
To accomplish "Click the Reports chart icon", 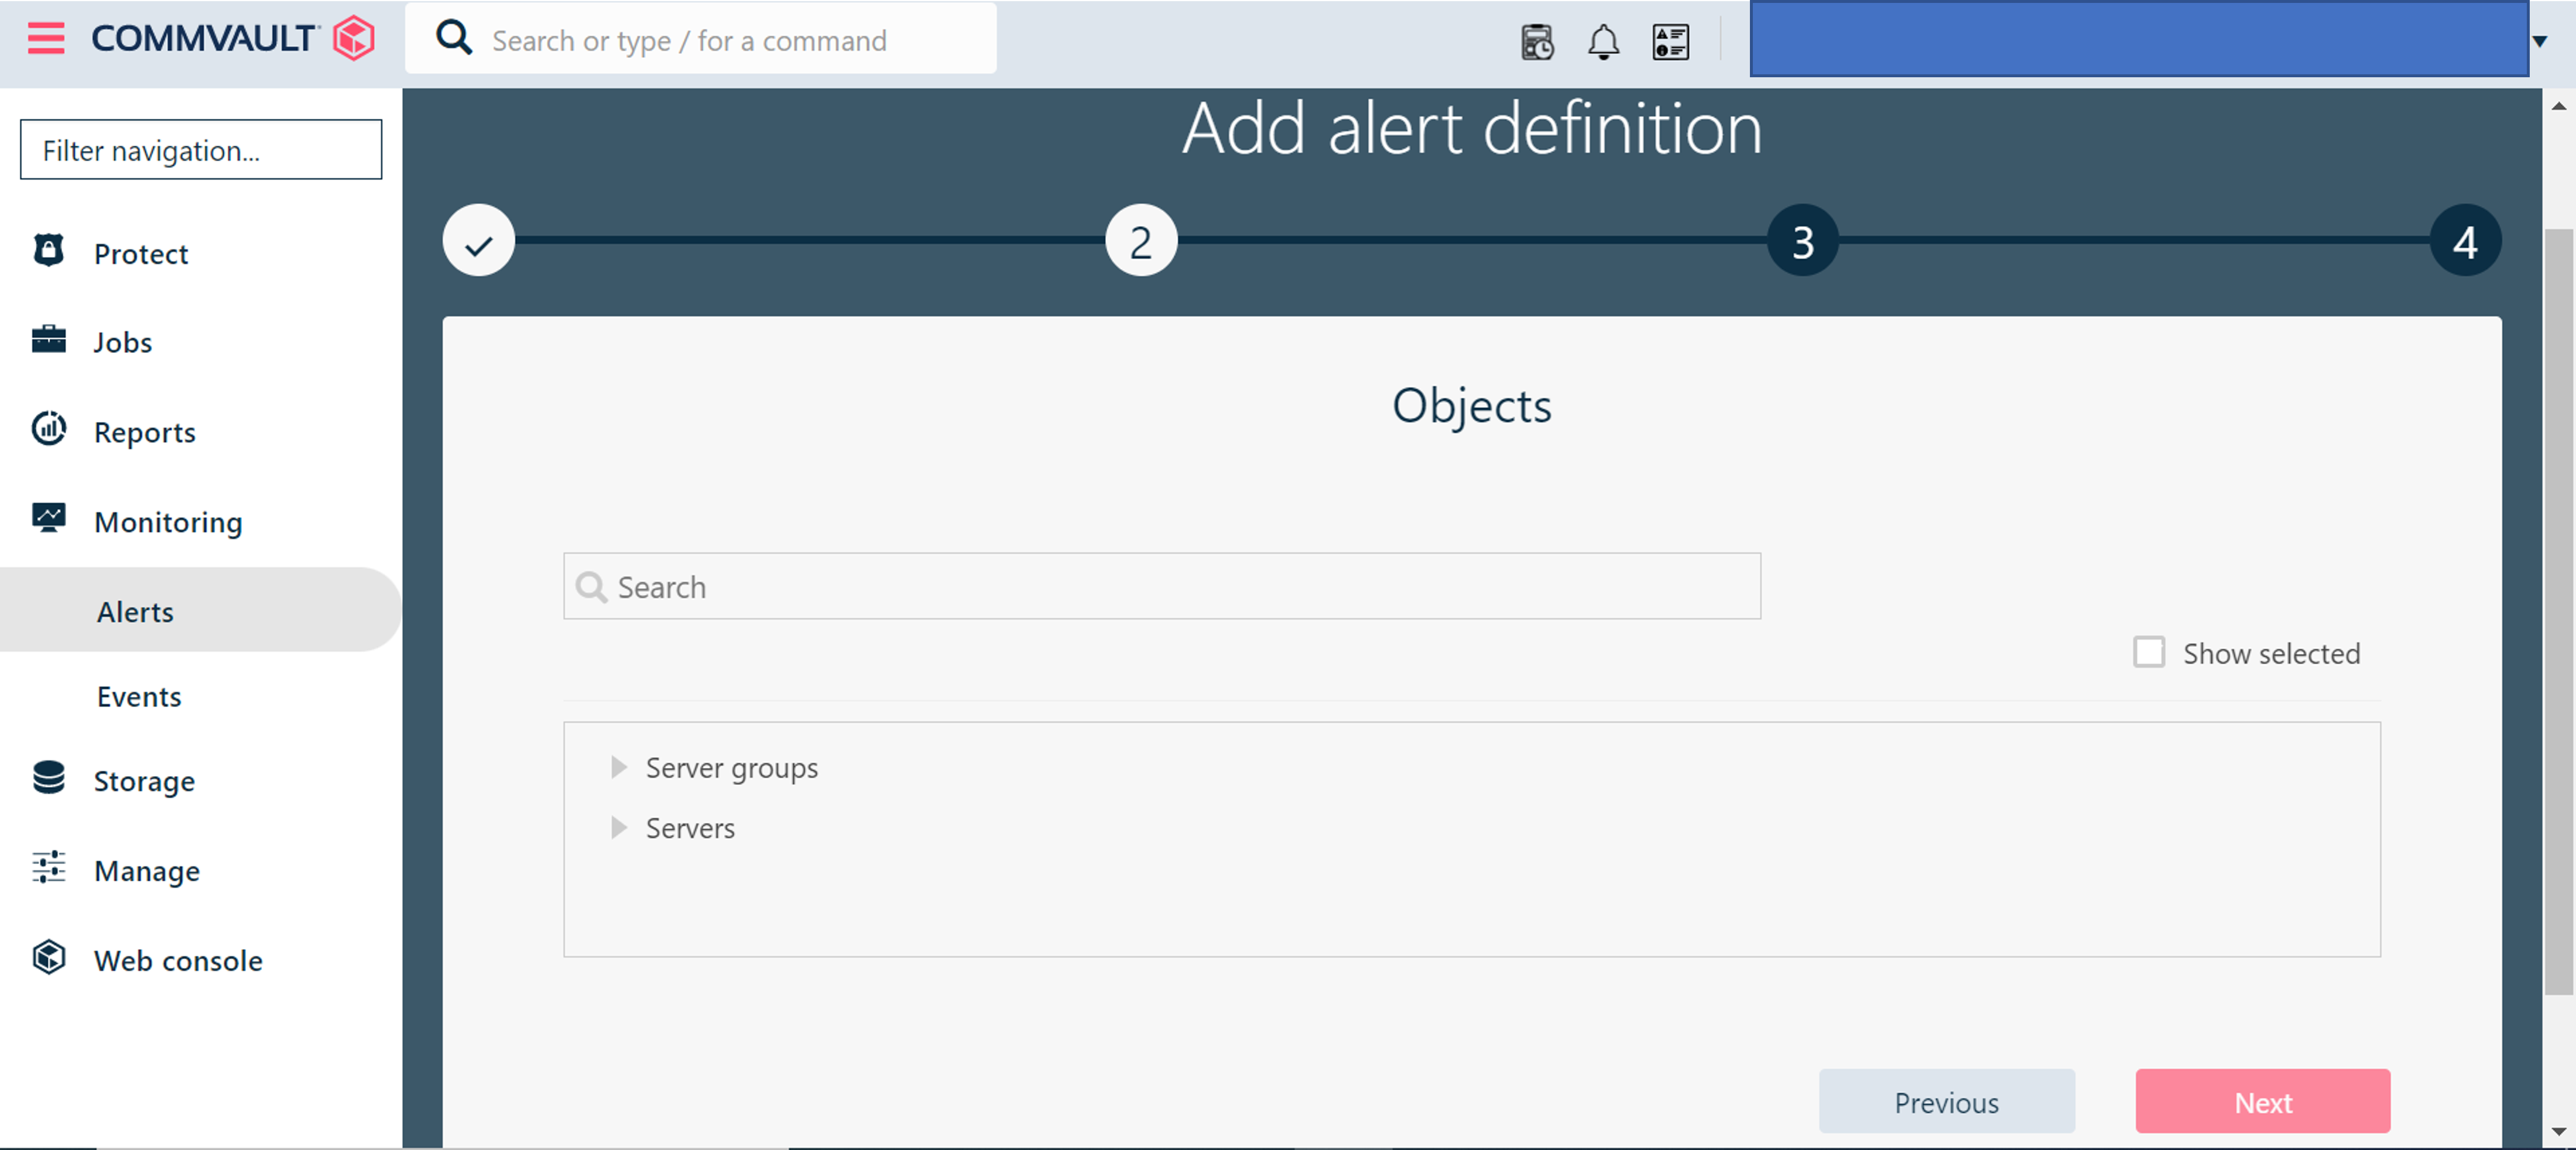I will [49, 430].
